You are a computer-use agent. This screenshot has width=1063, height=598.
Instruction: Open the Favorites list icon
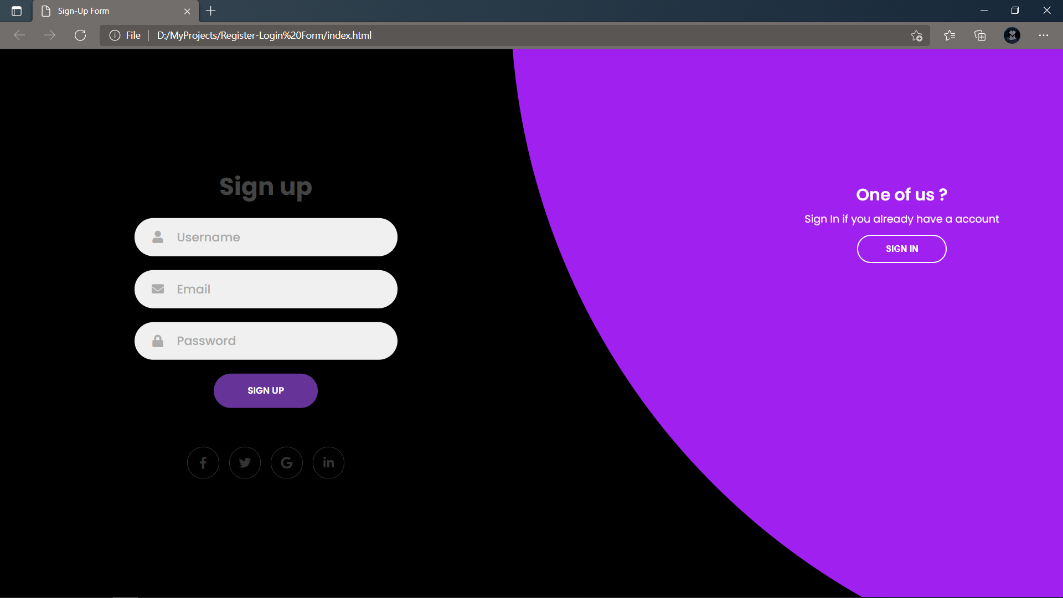(950, 35)
